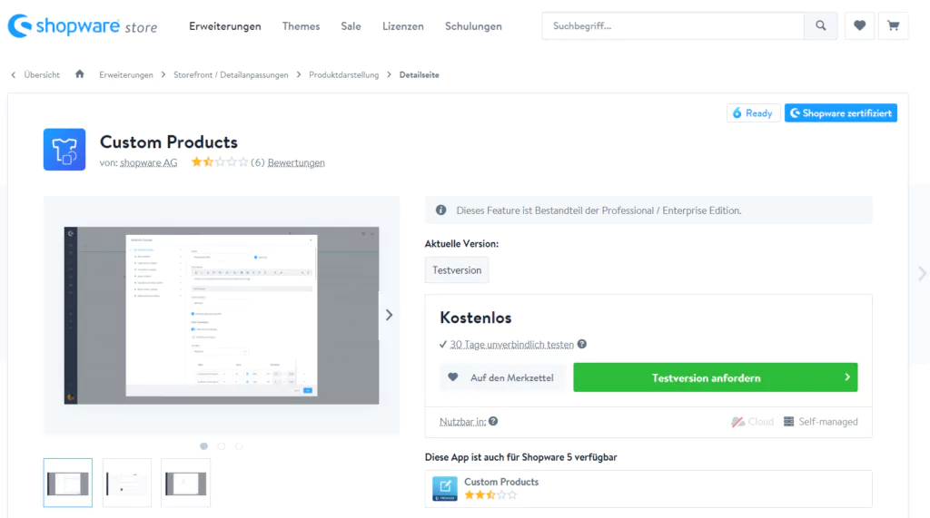
Task: Open the Schulungen menu item
Action: (473, 26)
